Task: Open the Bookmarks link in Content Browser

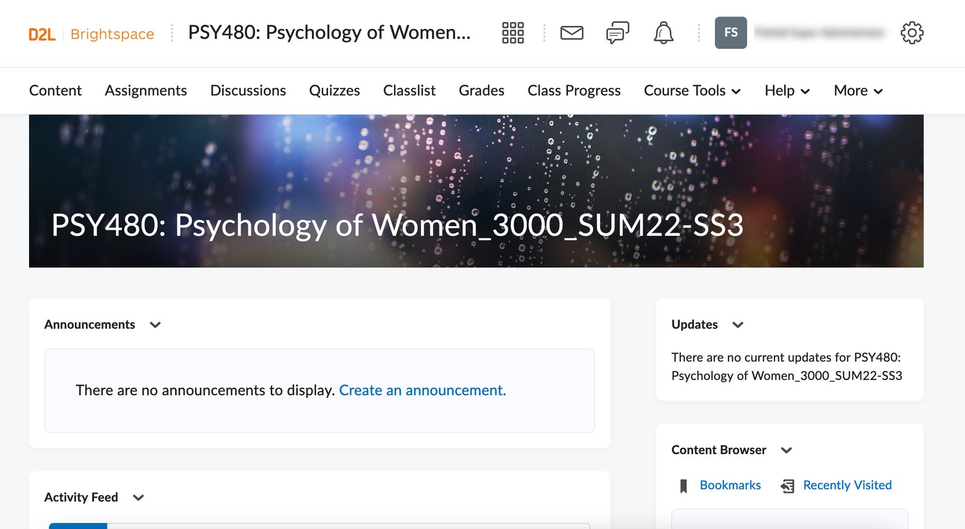Action: [730, 485]
